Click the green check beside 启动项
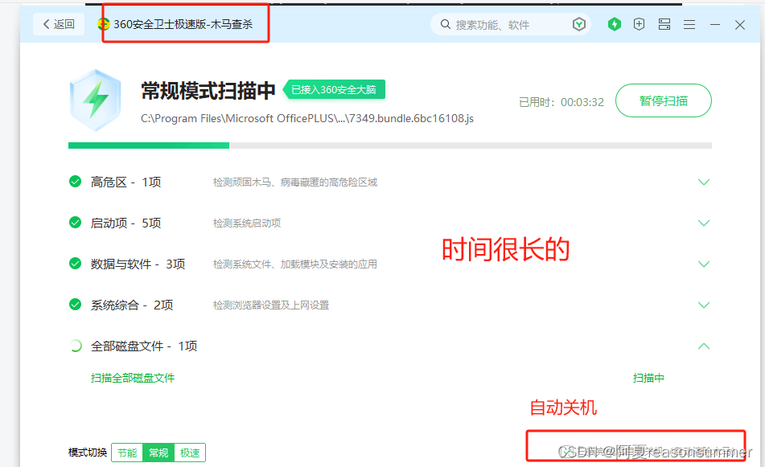Image resolution: width=765 pixels, height=467 pixels. [x=75, y=223]
